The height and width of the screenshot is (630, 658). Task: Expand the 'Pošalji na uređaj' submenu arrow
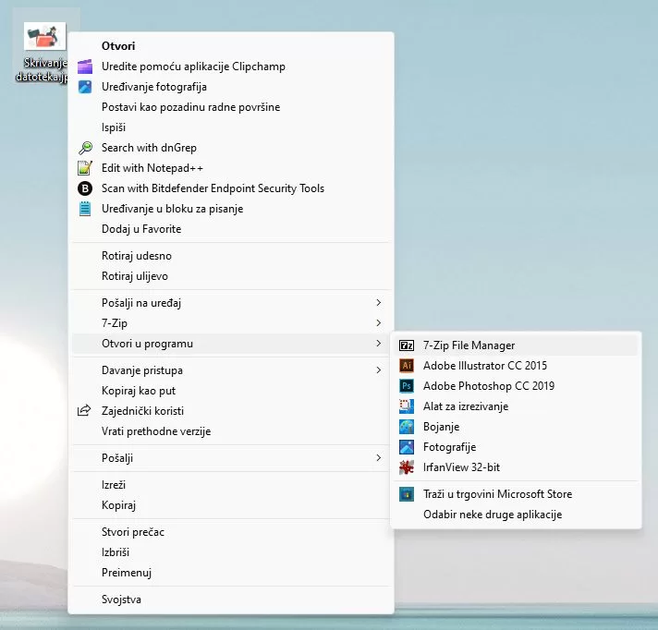378,302
